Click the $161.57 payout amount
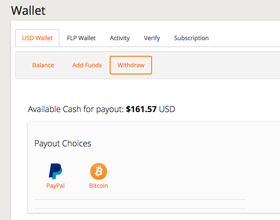The width and height of the screenshot is (280, 220). click(141, 110)
